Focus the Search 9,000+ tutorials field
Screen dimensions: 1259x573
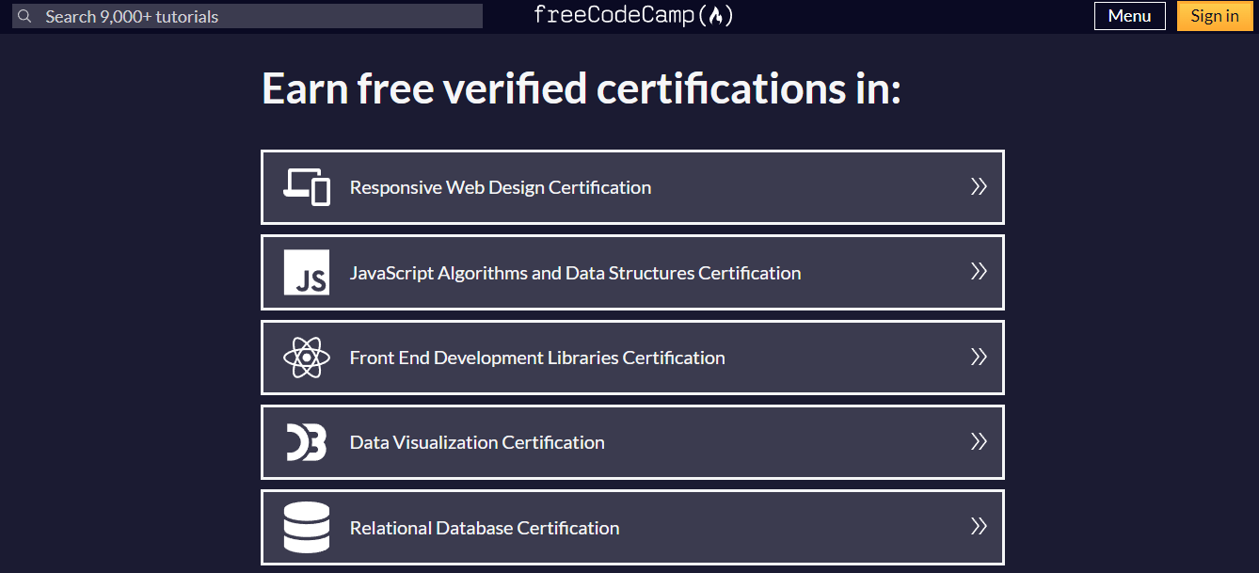pyautogui.click(x=247, y=16)
